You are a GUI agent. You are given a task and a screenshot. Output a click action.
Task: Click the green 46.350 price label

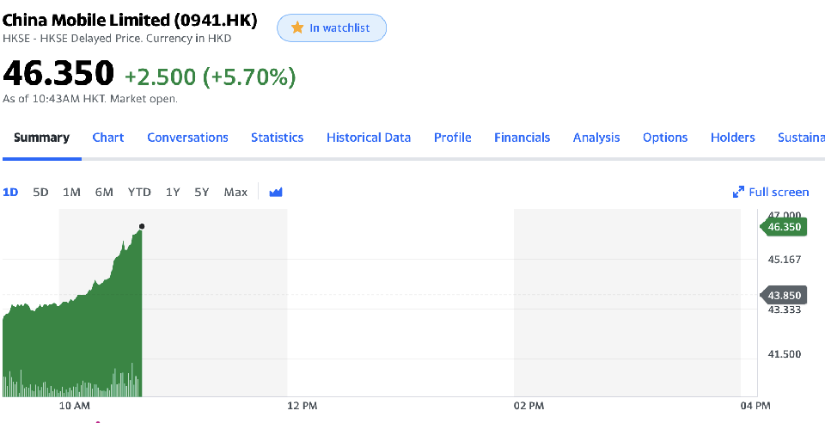point(784,227)
